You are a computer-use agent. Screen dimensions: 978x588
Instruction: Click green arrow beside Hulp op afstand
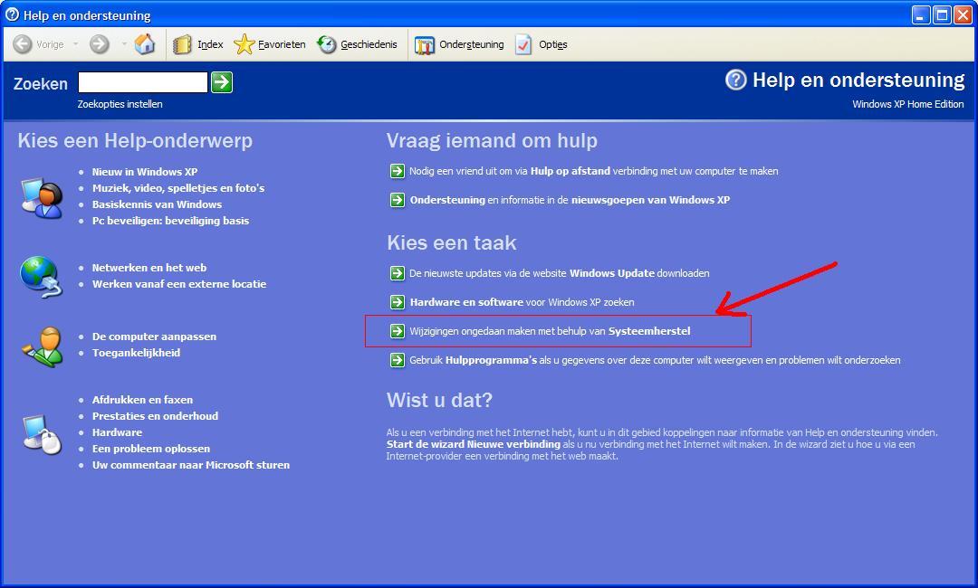pos(398,171)
